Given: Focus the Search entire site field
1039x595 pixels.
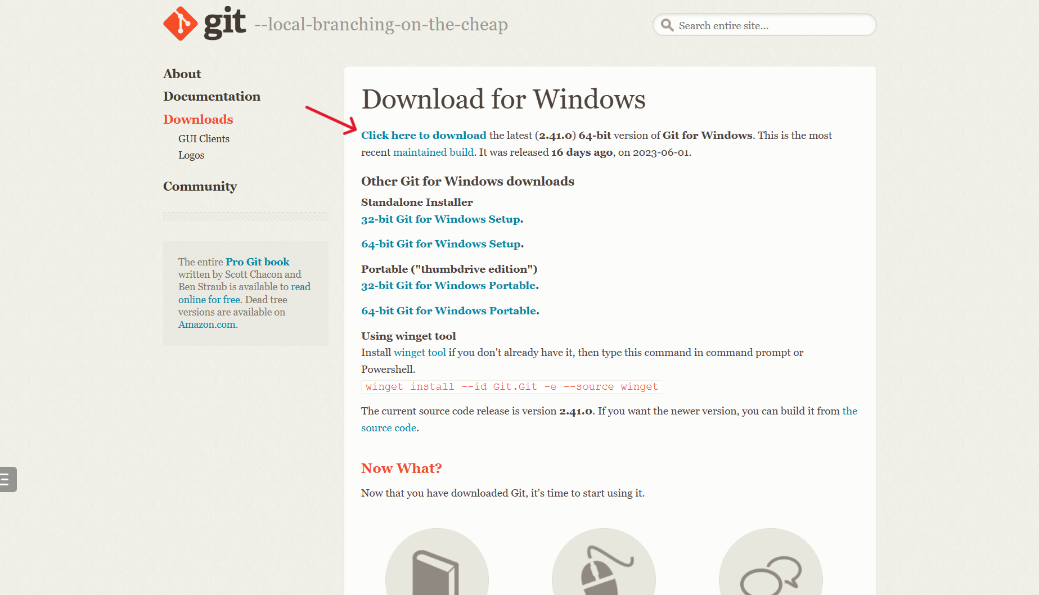Looking at the screenshot, I should click(x=771, y=25).
